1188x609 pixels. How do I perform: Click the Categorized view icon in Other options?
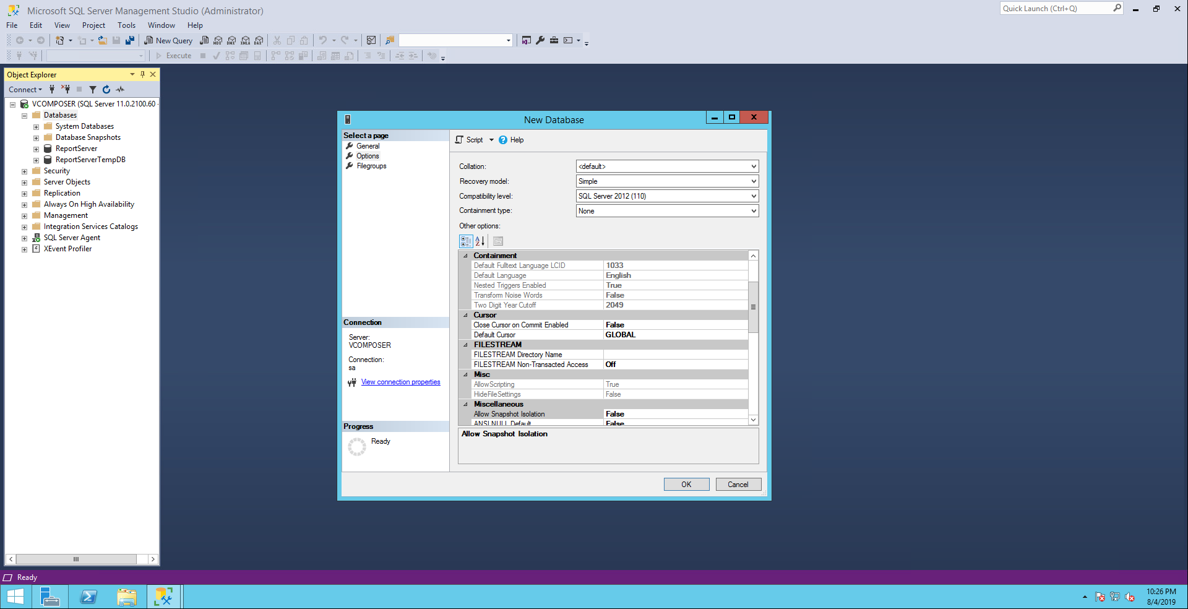(x=466, y=241)
